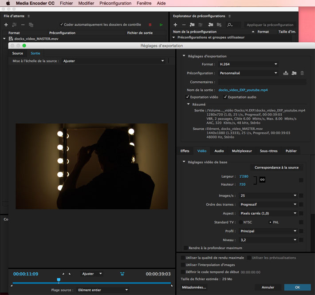Select the PAL radio button

[270, 222]
